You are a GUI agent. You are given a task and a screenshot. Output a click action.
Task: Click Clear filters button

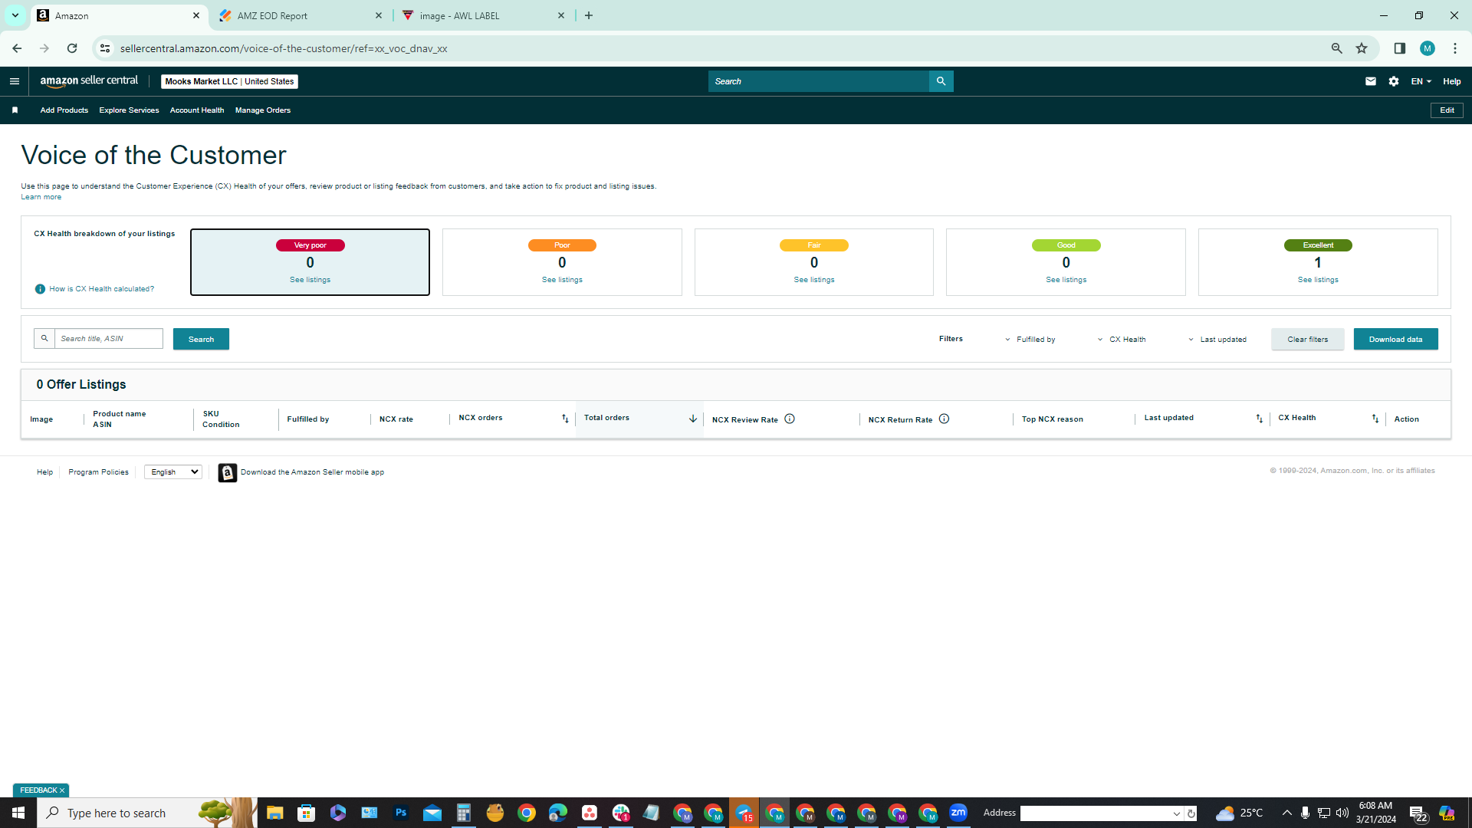(x=1308, y=339)
